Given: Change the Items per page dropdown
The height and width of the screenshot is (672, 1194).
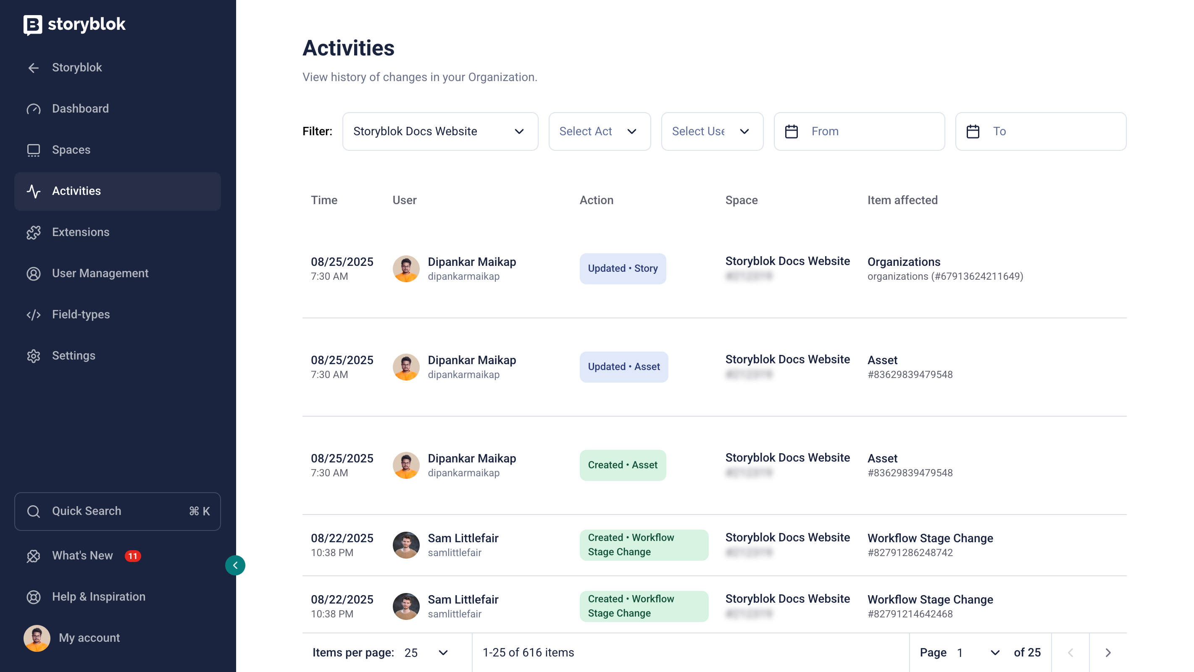Looking at the screenshot, I should 426,653.
